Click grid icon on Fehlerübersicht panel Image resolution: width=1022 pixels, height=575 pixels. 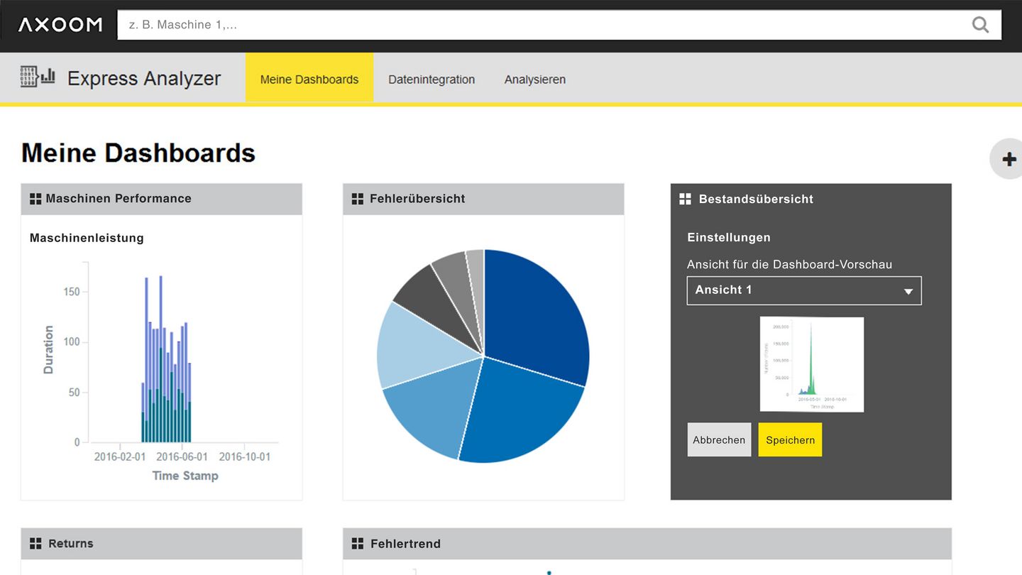tap(358, 199)
